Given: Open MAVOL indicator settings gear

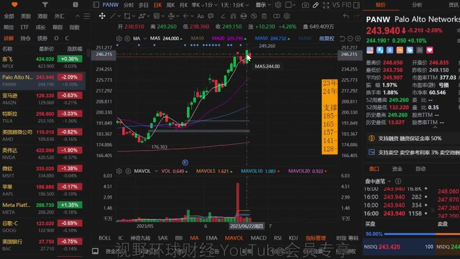Looking at the screenshot, I should pyautogui.click(x=119, y=171).
